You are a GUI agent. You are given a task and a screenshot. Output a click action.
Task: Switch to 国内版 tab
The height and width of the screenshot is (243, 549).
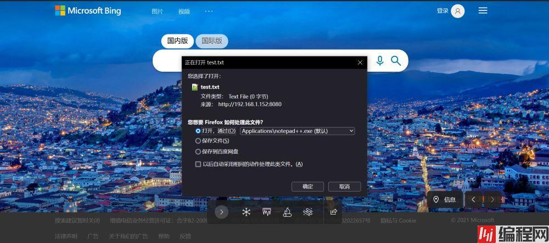click(x=177, y=41)
